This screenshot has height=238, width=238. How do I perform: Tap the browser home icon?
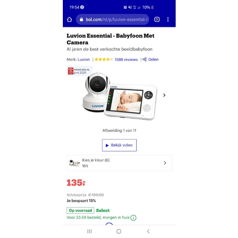(x=69, y=20)
